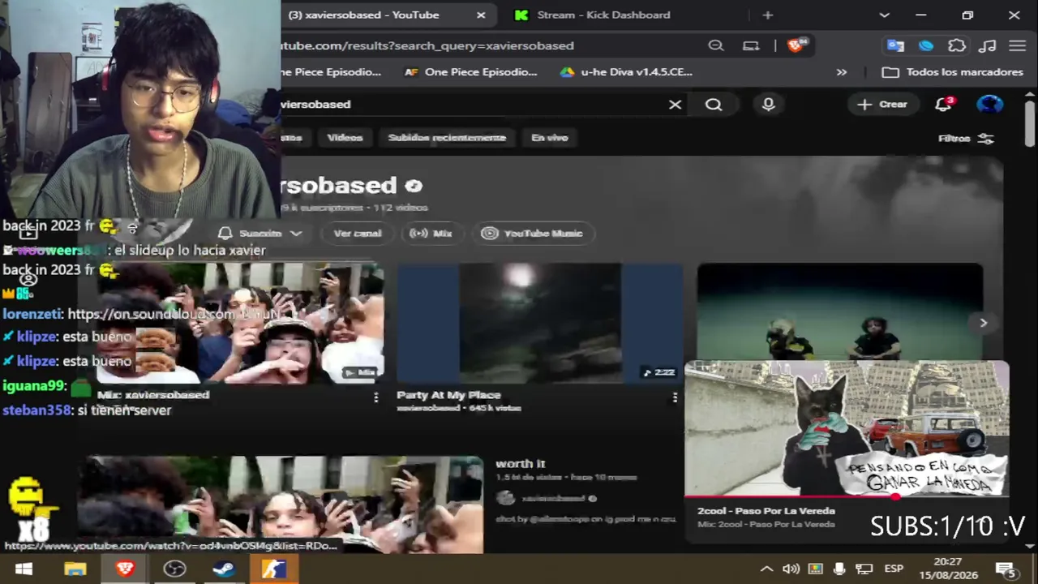1038x584 pixels.
Task: Filter results by Videos chip
Action: [x=345, y=138]
